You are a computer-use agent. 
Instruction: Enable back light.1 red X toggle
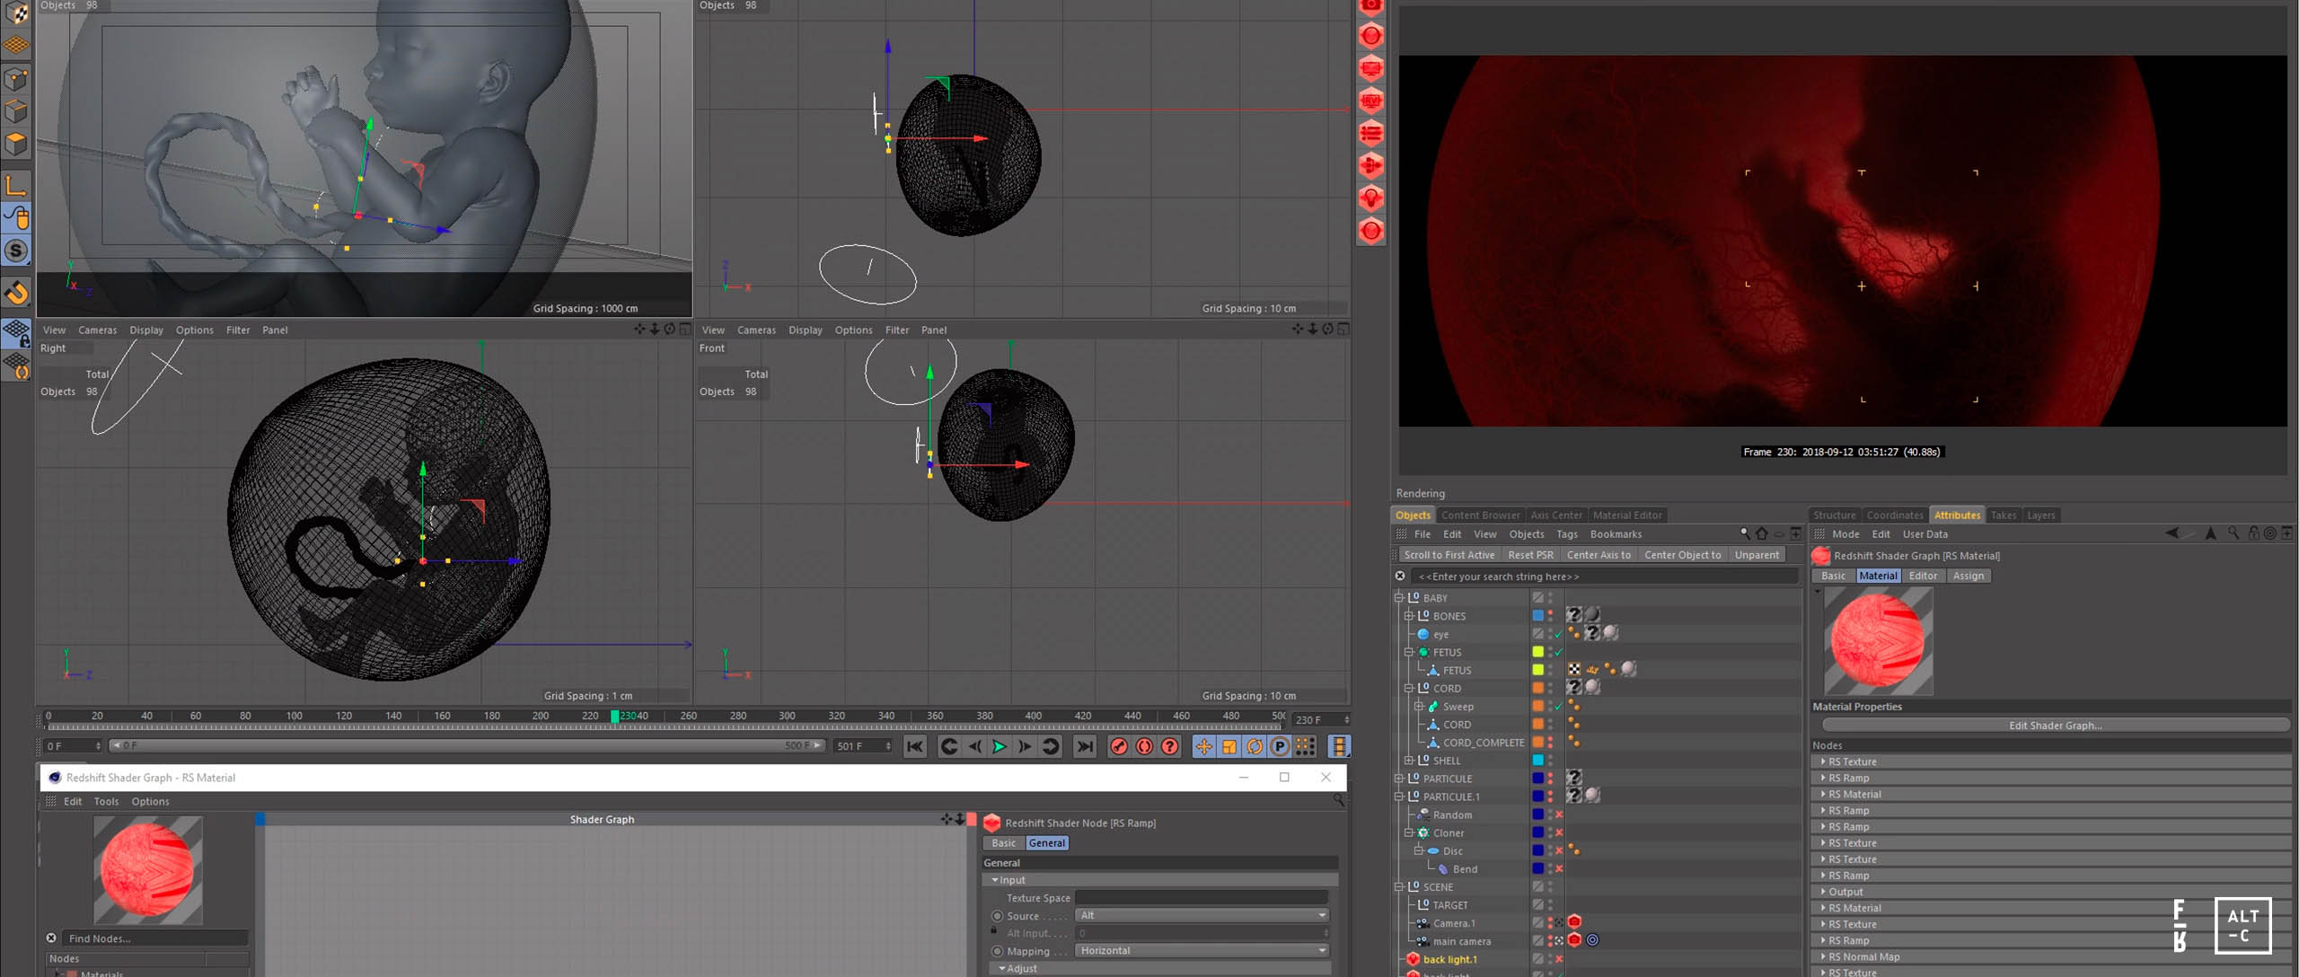[x=1560, y=959]
